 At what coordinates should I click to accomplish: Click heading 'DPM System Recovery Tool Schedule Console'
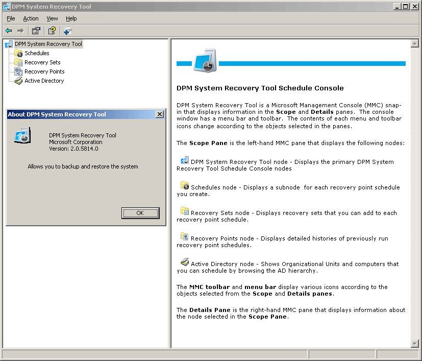(x=260, y=88)
